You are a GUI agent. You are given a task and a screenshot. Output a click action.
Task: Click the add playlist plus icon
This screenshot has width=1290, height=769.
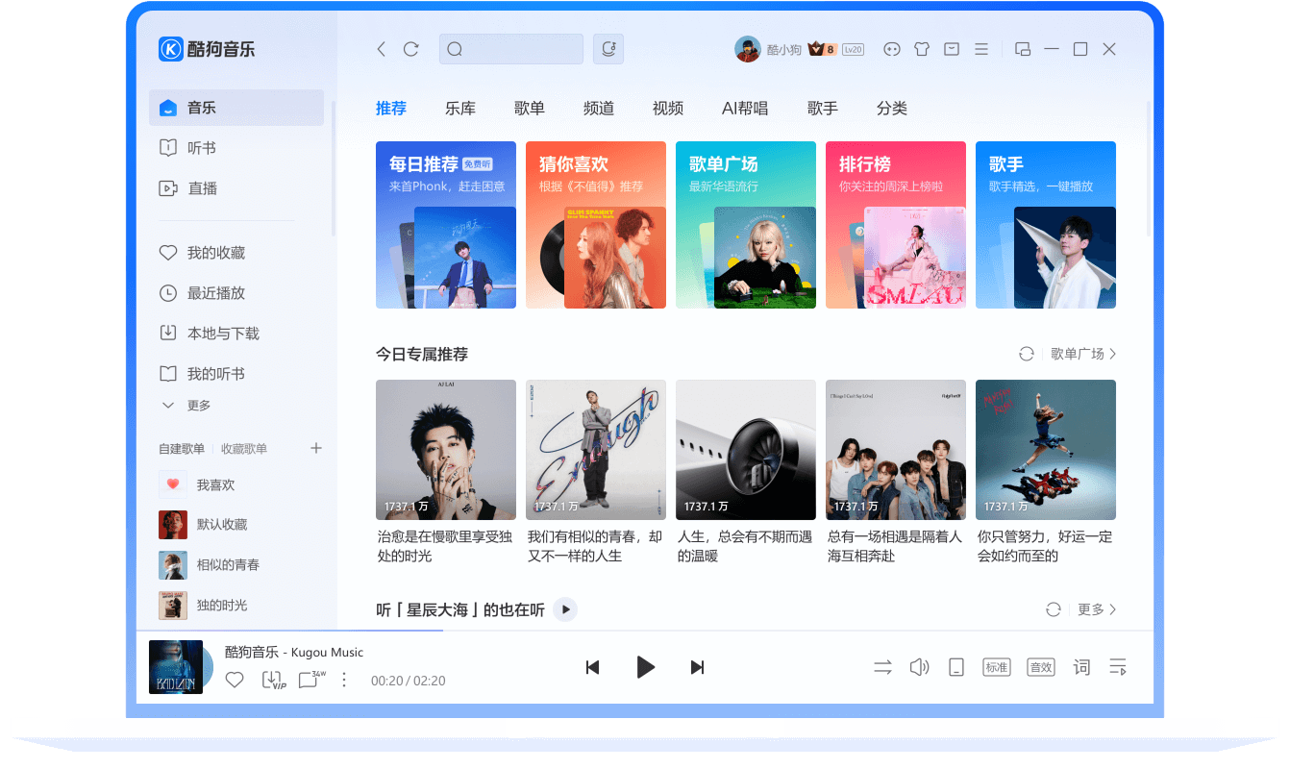click(x=316, y=448)
